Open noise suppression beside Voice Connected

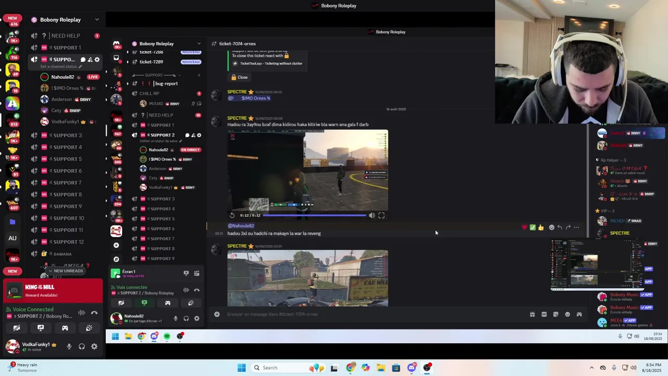(x=82, y=313)
